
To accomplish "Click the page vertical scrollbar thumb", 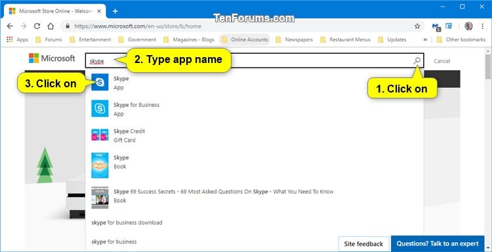I will (488, 66).
